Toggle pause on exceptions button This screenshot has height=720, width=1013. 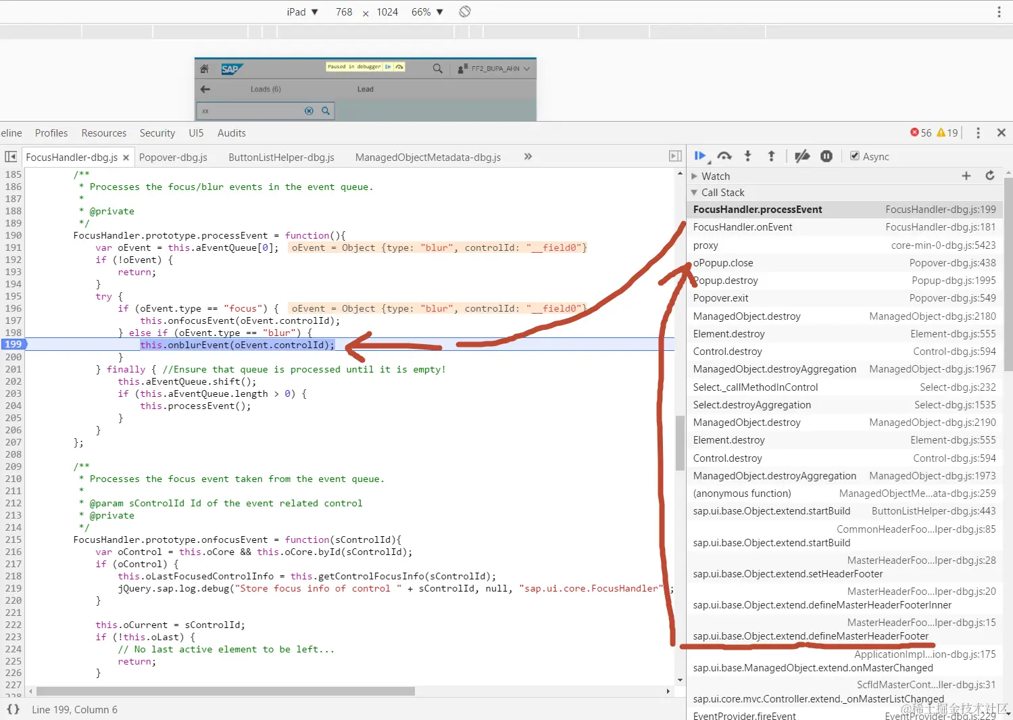pos(826,156)
